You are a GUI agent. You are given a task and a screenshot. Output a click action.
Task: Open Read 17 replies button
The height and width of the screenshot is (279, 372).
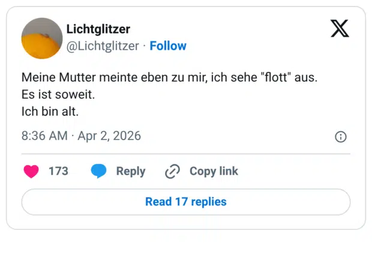point(186,202)
